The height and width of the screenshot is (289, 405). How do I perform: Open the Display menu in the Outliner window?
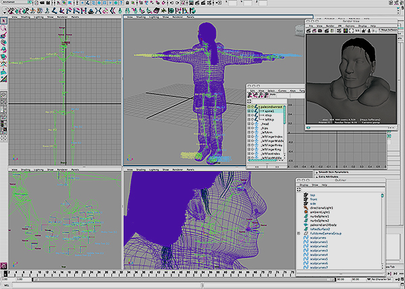tap(304, 185)
